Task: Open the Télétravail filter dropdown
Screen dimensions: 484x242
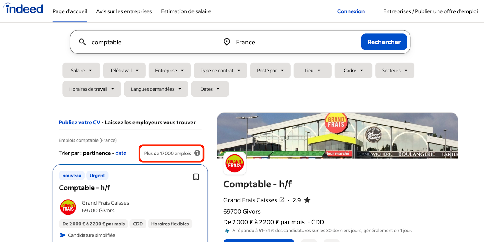Action: click(x=124, y=70)
